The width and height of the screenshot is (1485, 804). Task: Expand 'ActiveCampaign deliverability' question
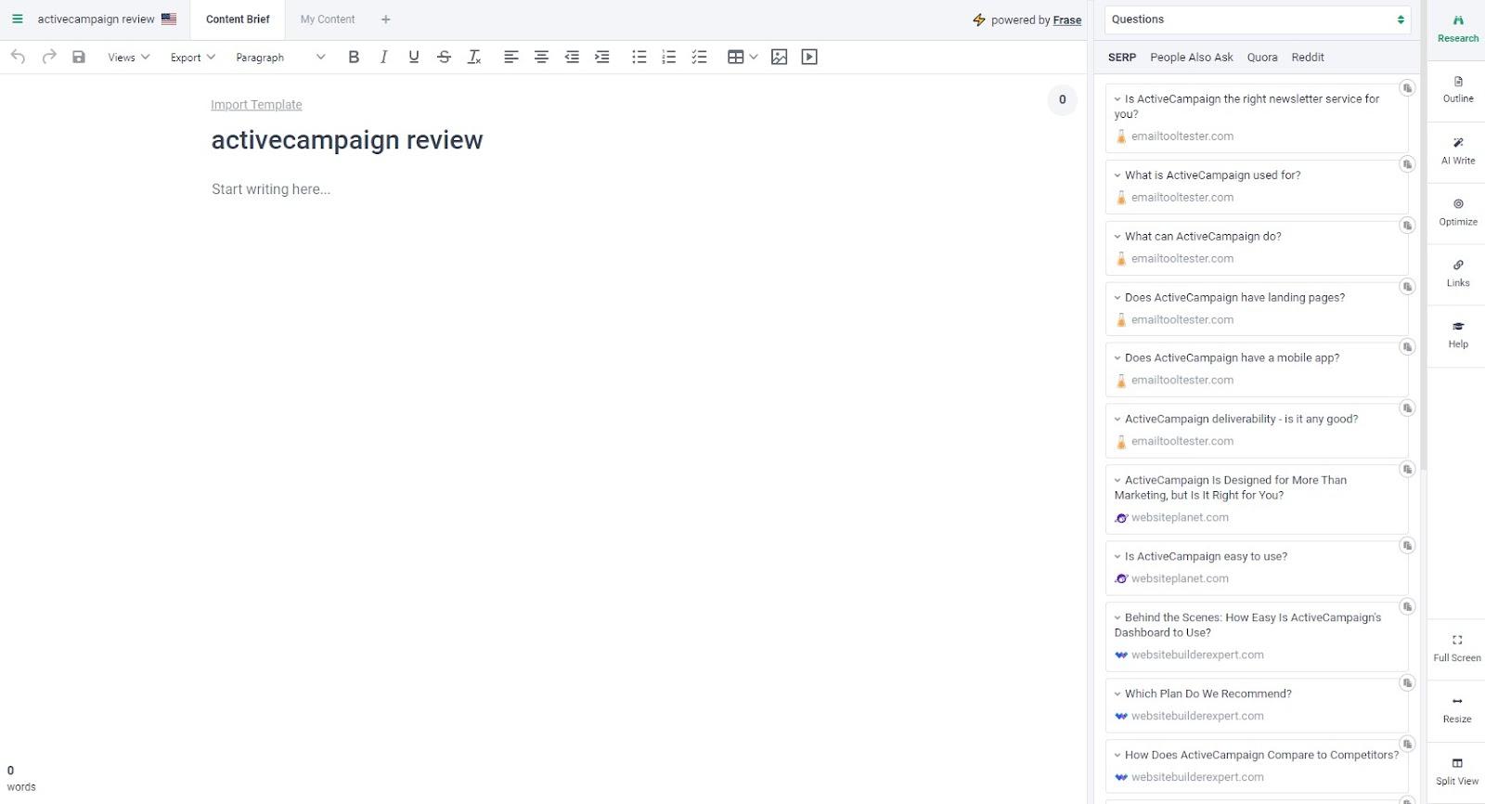click(1117, 420)
